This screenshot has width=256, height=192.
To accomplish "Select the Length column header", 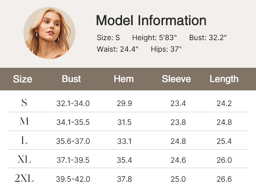I will pos(224,79).
